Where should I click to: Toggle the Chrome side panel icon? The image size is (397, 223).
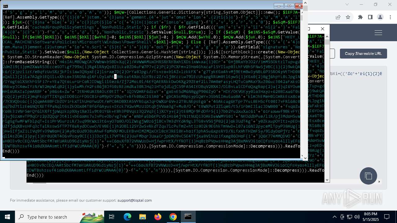370,17
